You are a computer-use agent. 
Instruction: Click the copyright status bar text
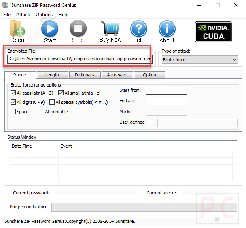click(x=69, y=221)
